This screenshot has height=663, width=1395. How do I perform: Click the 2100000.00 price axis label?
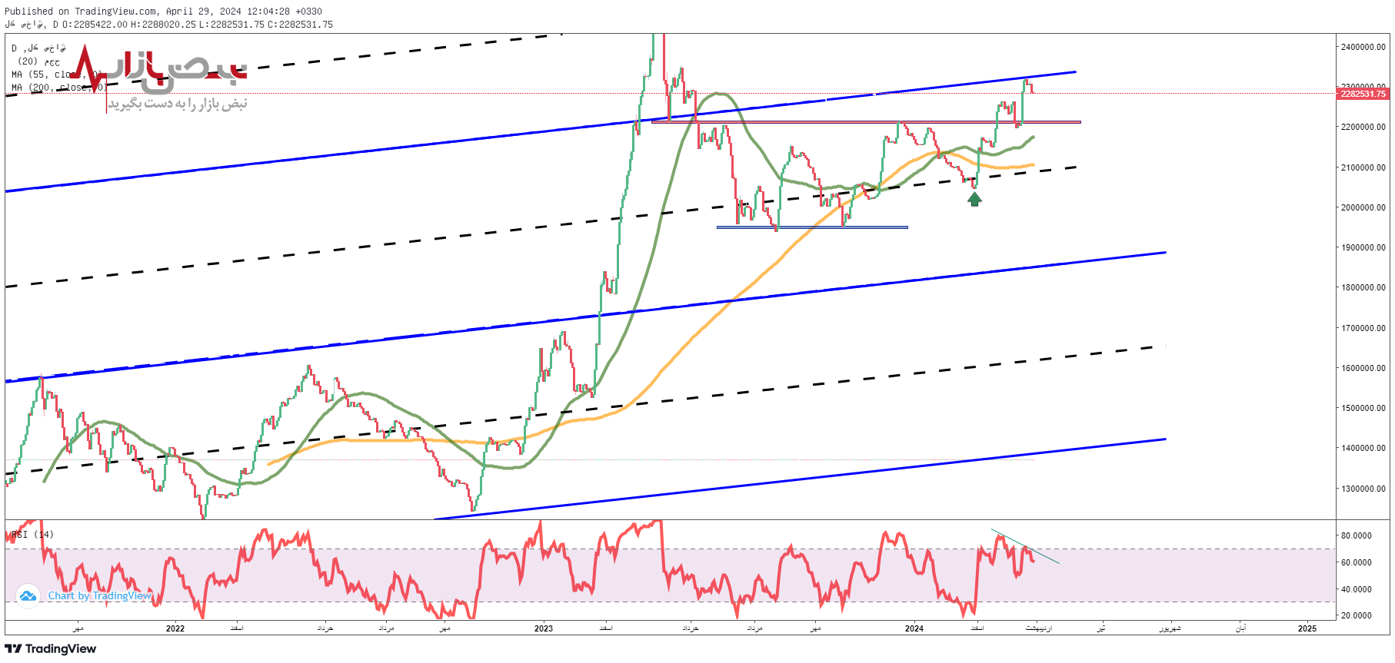point(1363,167)
